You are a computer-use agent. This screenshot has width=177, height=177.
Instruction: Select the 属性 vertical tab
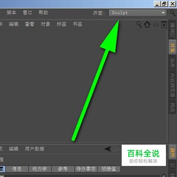tap(172, 153)
